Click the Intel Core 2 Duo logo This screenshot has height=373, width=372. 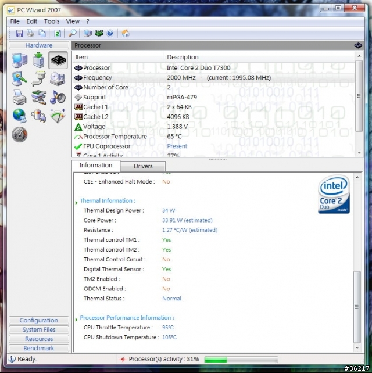coord(334,194)
